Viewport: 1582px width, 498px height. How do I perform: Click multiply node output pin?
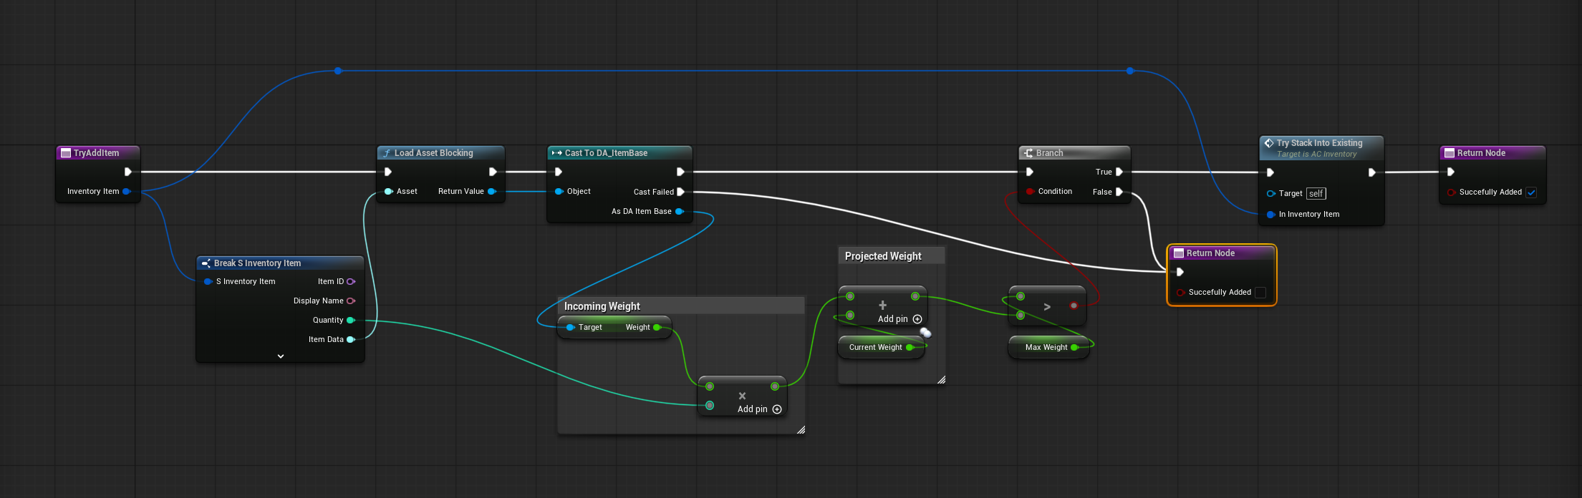775,386
